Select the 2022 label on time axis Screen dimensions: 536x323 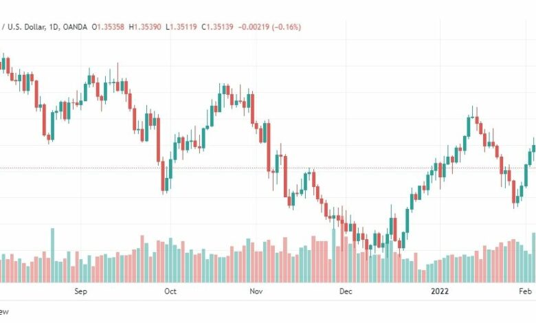pyautogui.click(x=440, y=291)
